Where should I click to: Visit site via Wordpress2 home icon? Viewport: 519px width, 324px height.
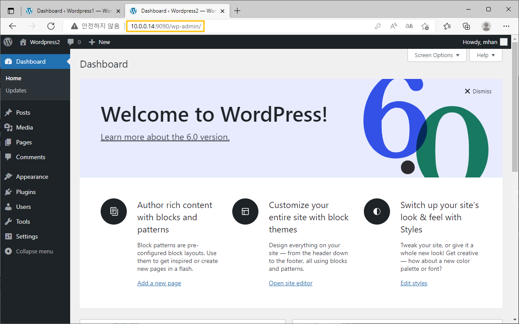(23, 42)
